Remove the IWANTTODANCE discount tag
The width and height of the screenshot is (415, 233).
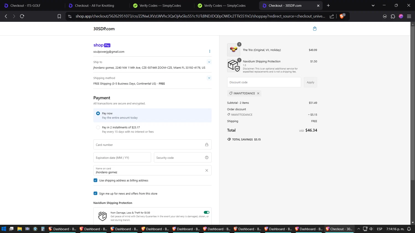click(x=258, y=93)
